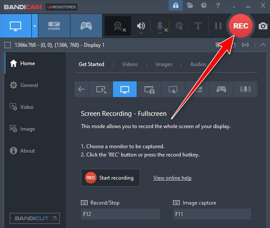Click the Record/Stop keyboard icon
Image resolution: width=270 pixels, height=228 pixels.
coord(84,203)
